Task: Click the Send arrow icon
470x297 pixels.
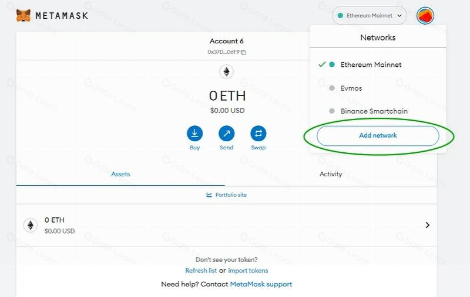Action: pyautogui.click(x=227, y=133)
